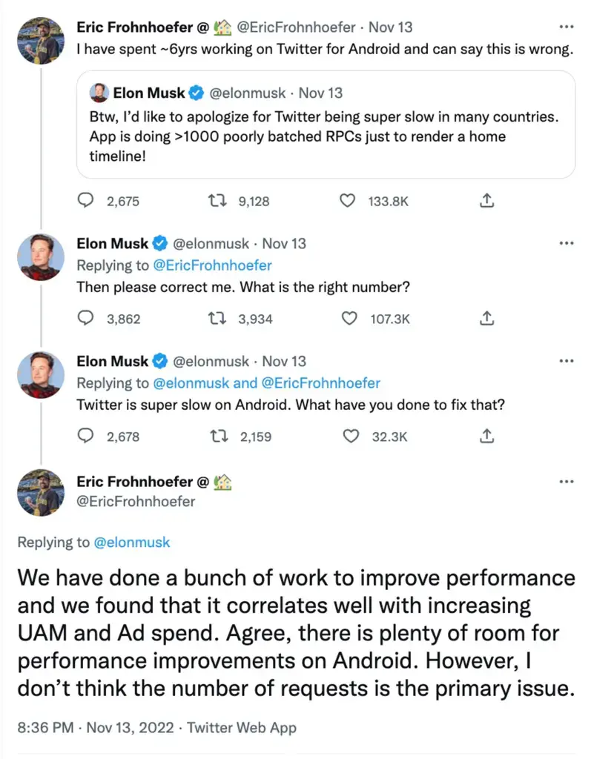
Task: Like the tweet with 32.3K likes
Action: 349,437
